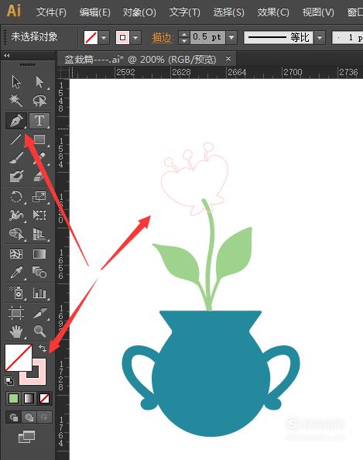Screen dimensions: 363x460
Task: Reset default fill and stroke
Action: [x=9, y=381]
